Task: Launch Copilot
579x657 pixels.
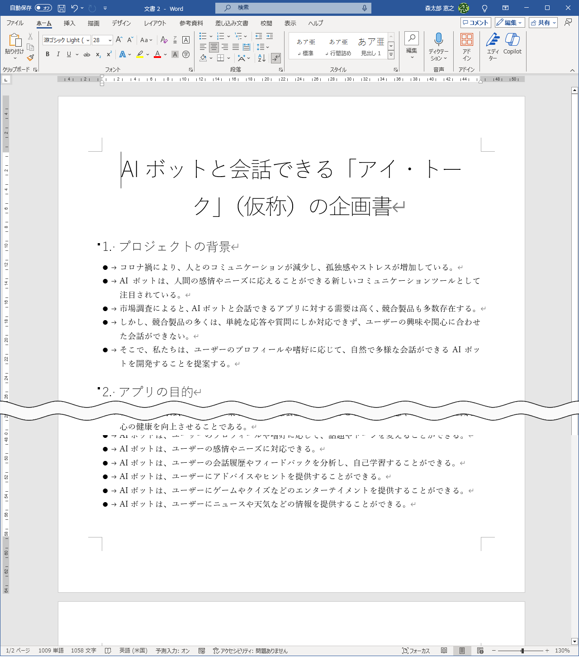Action: click(x=513, y=45)
